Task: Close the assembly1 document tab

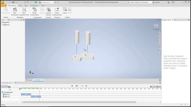Action: click(42, 80)
